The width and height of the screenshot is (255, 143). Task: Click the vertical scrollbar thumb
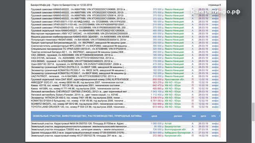click(x=253, y=112)
